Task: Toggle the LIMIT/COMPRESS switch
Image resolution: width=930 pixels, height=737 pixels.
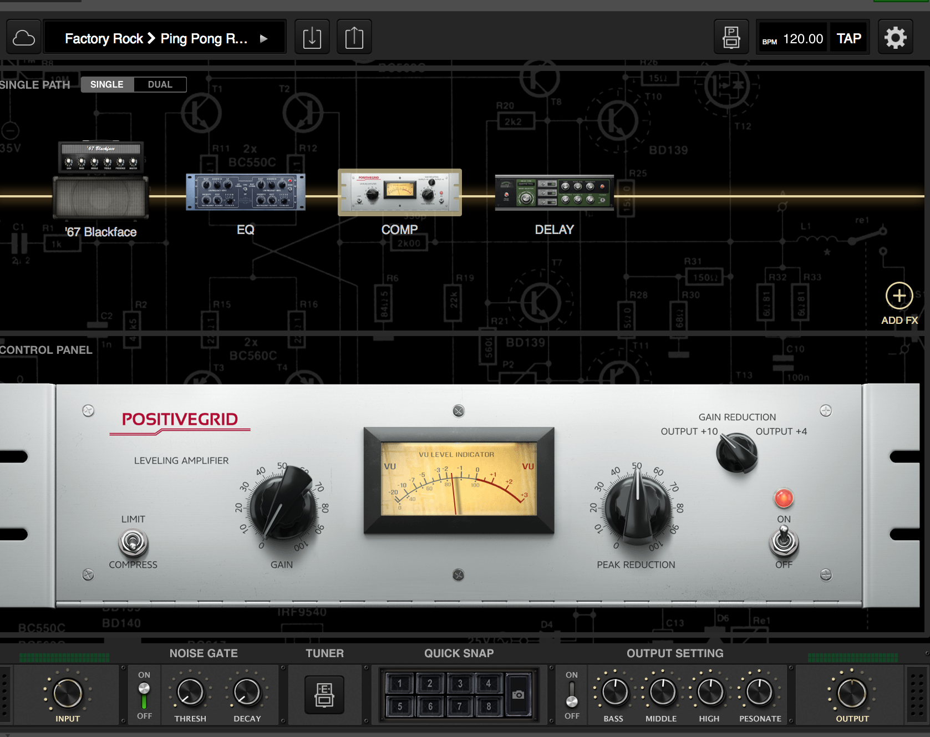Action: (x=133, y=543)
